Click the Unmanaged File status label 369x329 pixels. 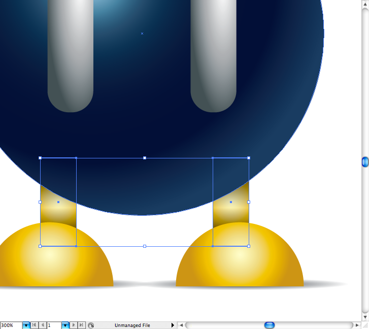pos(132,325)
